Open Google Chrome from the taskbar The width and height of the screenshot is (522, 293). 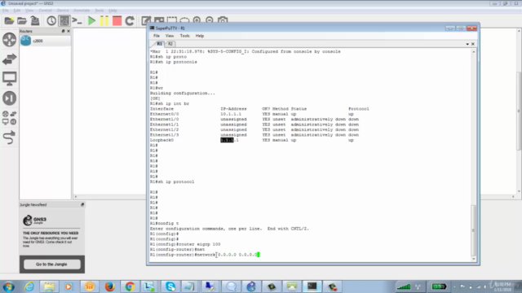click(x=130, y=286)
